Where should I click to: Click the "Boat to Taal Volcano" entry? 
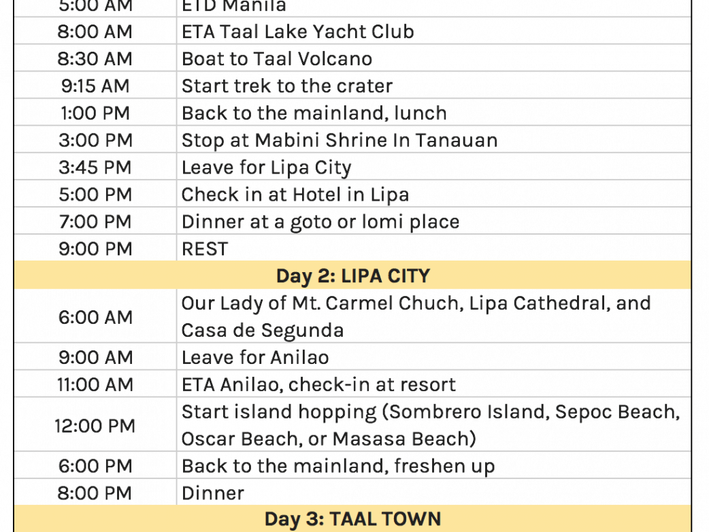[276, 59]
